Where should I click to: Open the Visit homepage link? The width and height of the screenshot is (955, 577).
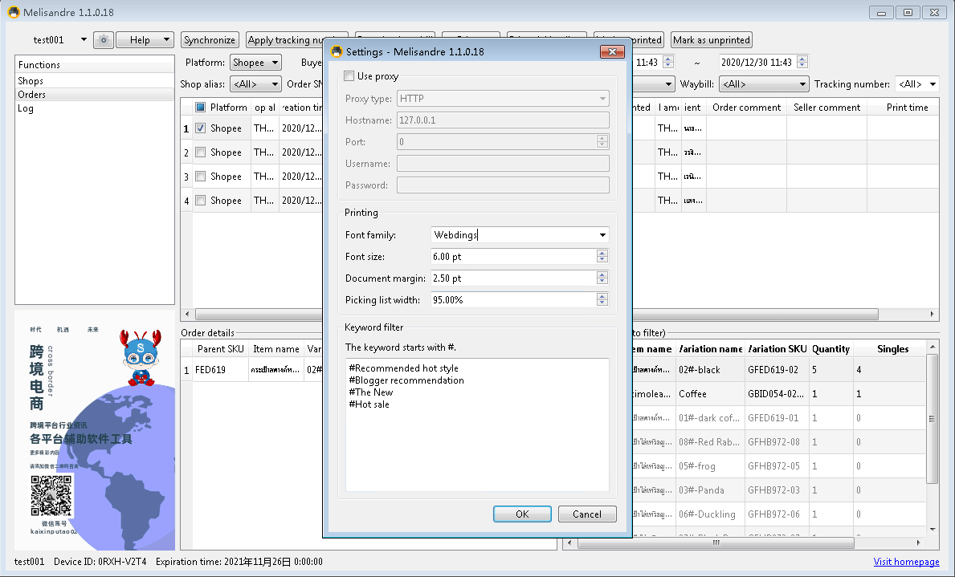click(x=906, y=562)
